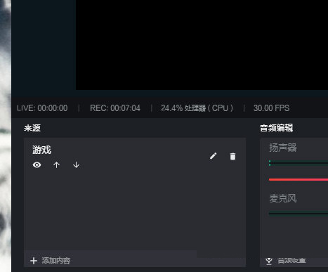Click the 麦克风 label
Viewport: 328px width, 272px height.
pyautogui.click(x=283, y=198)
